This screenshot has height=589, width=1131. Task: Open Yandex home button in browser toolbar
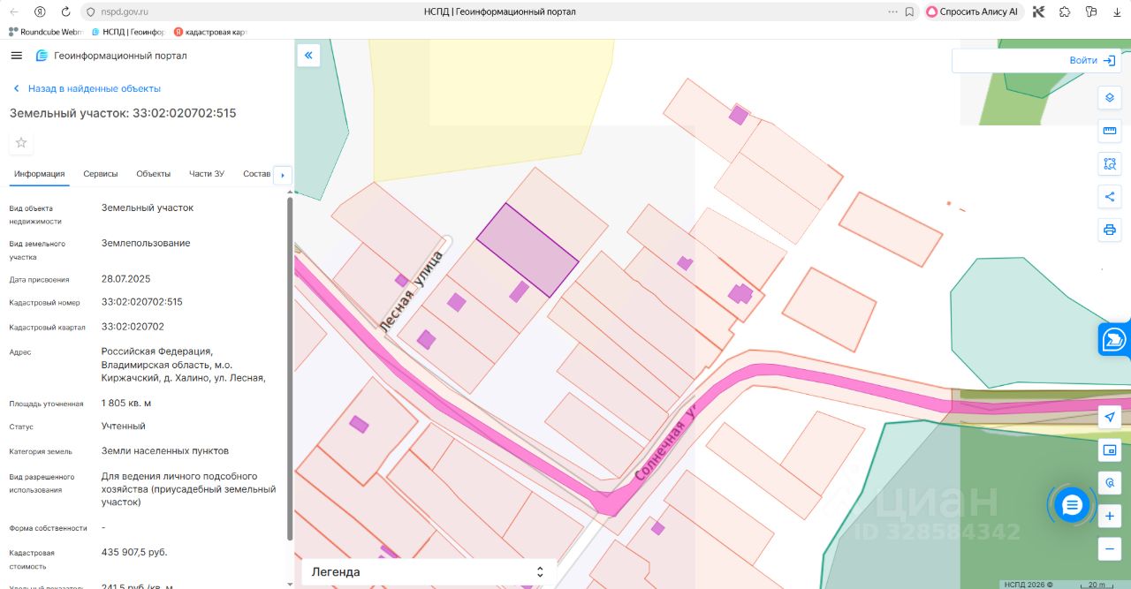click(x=40, y=12)
